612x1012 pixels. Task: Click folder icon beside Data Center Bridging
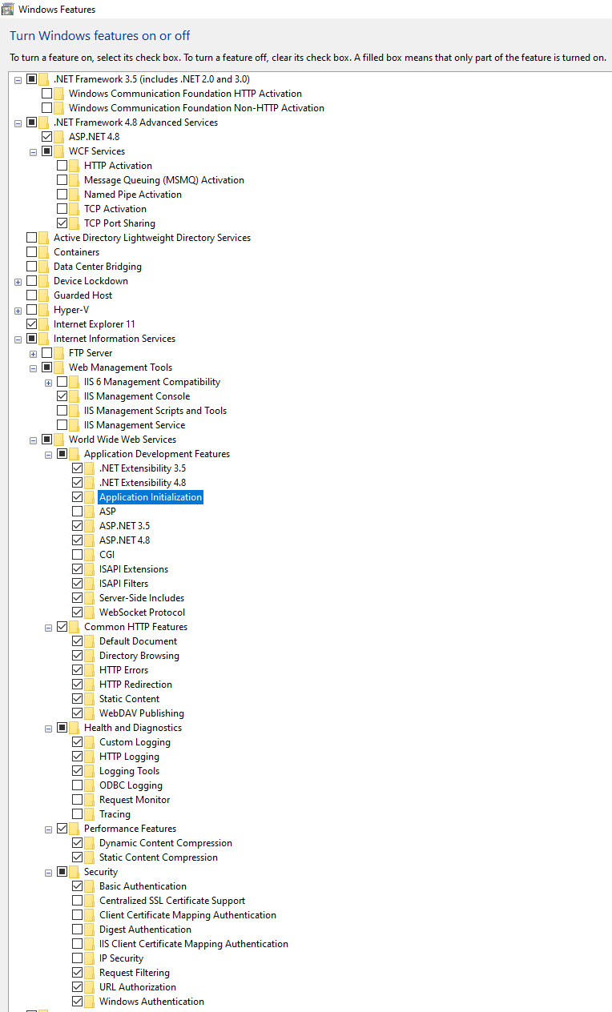point(44,267)
